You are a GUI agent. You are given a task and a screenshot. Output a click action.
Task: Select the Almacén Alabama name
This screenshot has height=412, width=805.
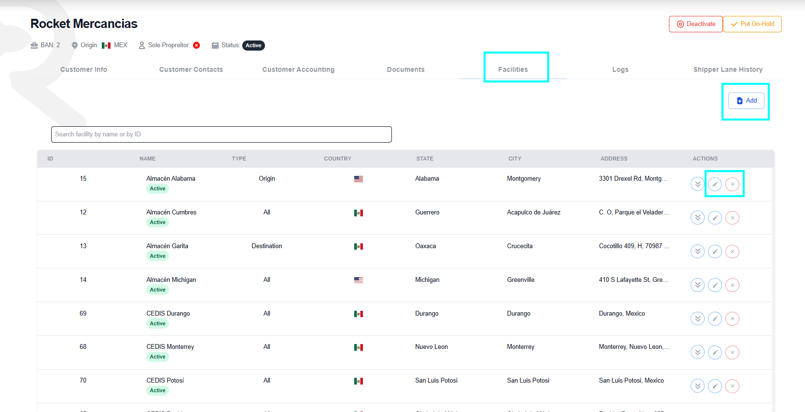(171, 178)
